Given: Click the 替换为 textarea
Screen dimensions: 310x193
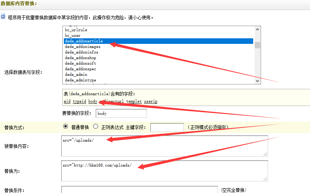Looking at the screenshot, I should point(164,171).
